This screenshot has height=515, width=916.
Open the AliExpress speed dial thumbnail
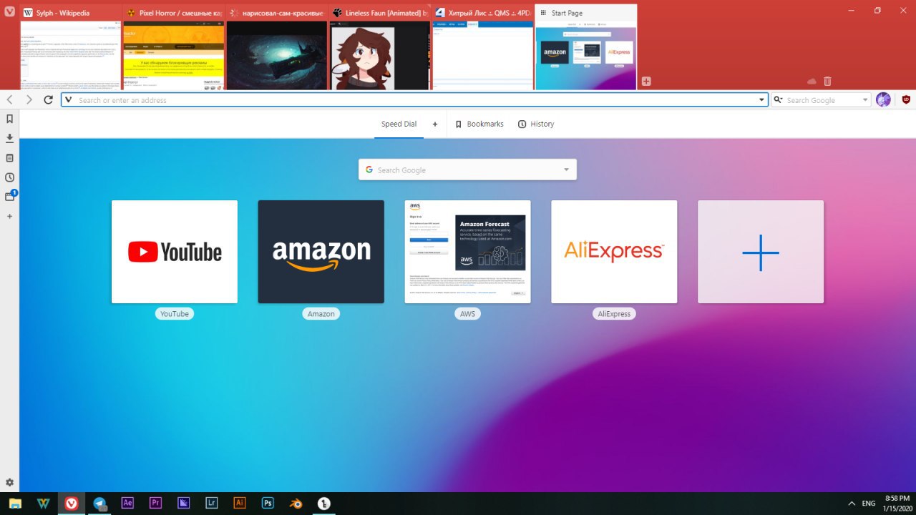[x=614, y=252]
